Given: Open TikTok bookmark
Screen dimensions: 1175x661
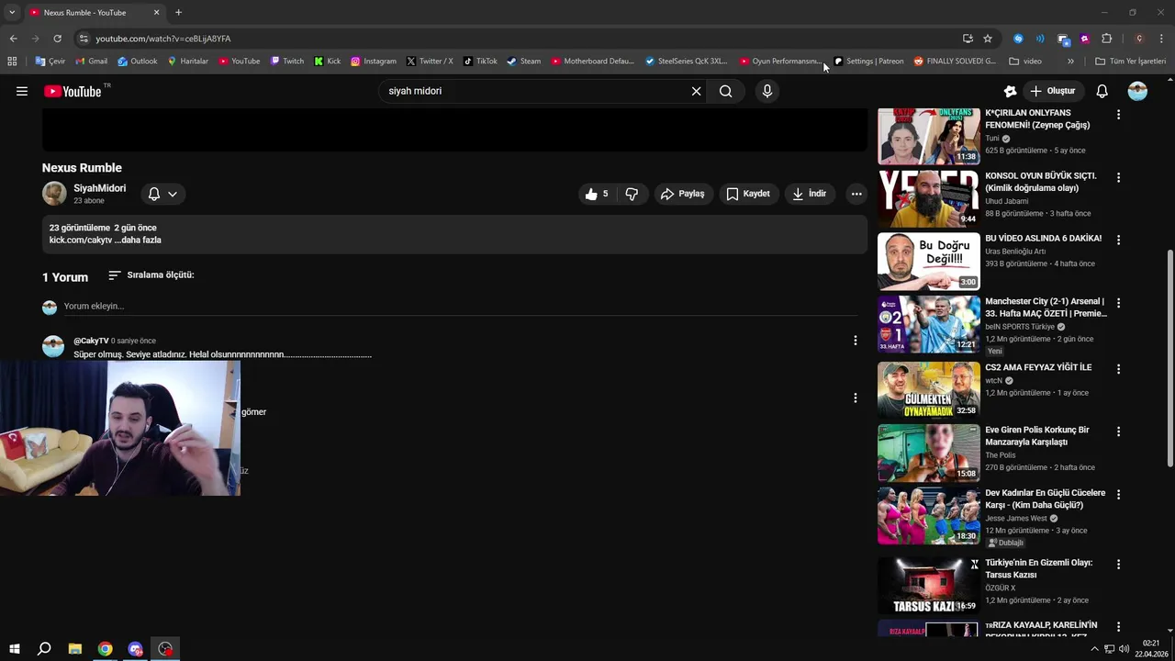Looking at the screenshot, I should coord(480,62).
